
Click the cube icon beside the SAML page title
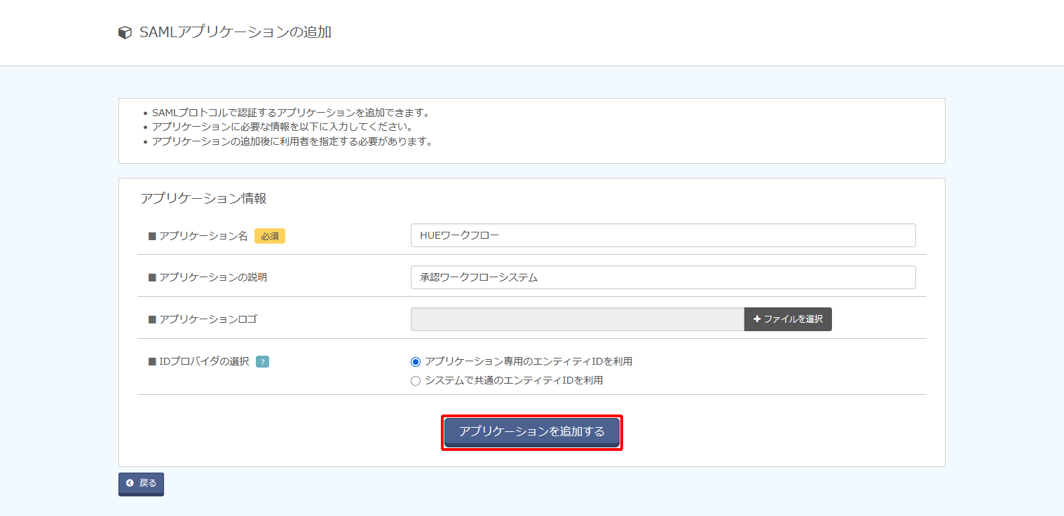(x=125, y=33)
